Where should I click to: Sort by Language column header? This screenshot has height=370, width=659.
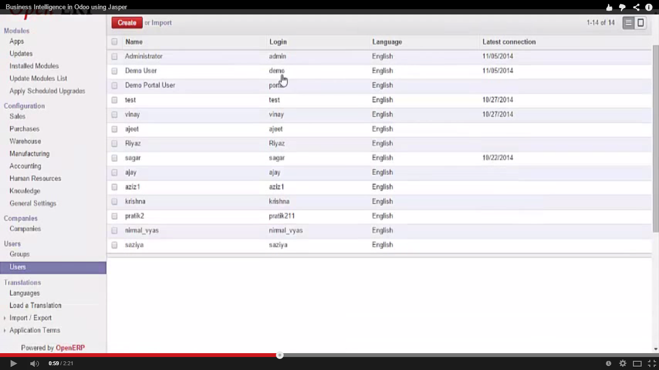pos(387,42)
